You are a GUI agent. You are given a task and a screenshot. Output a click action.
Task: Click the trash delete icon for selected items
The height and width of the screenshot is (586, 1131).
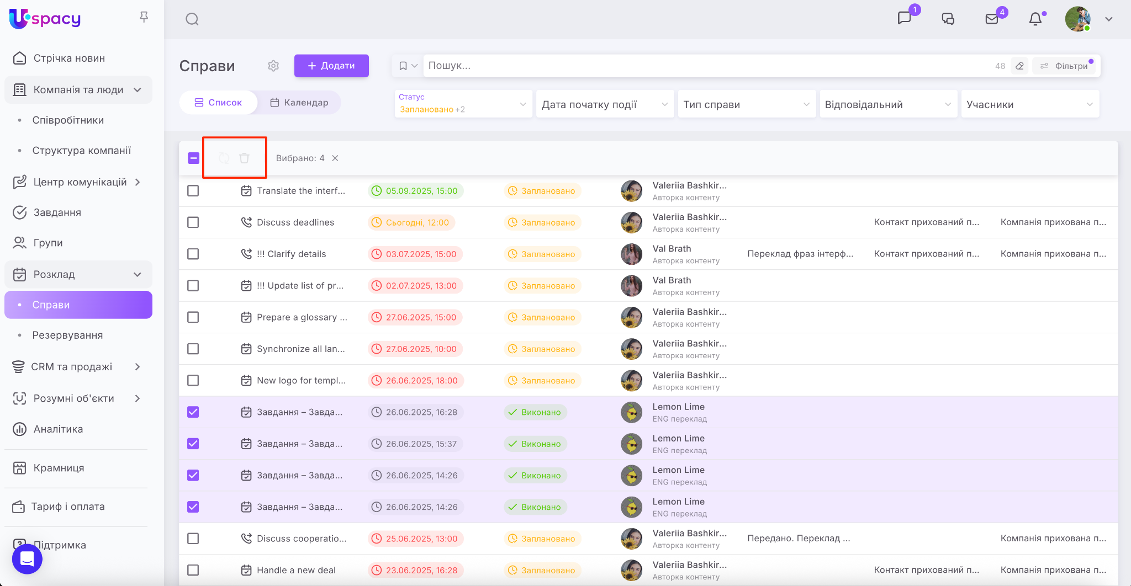tap(244, 158)
